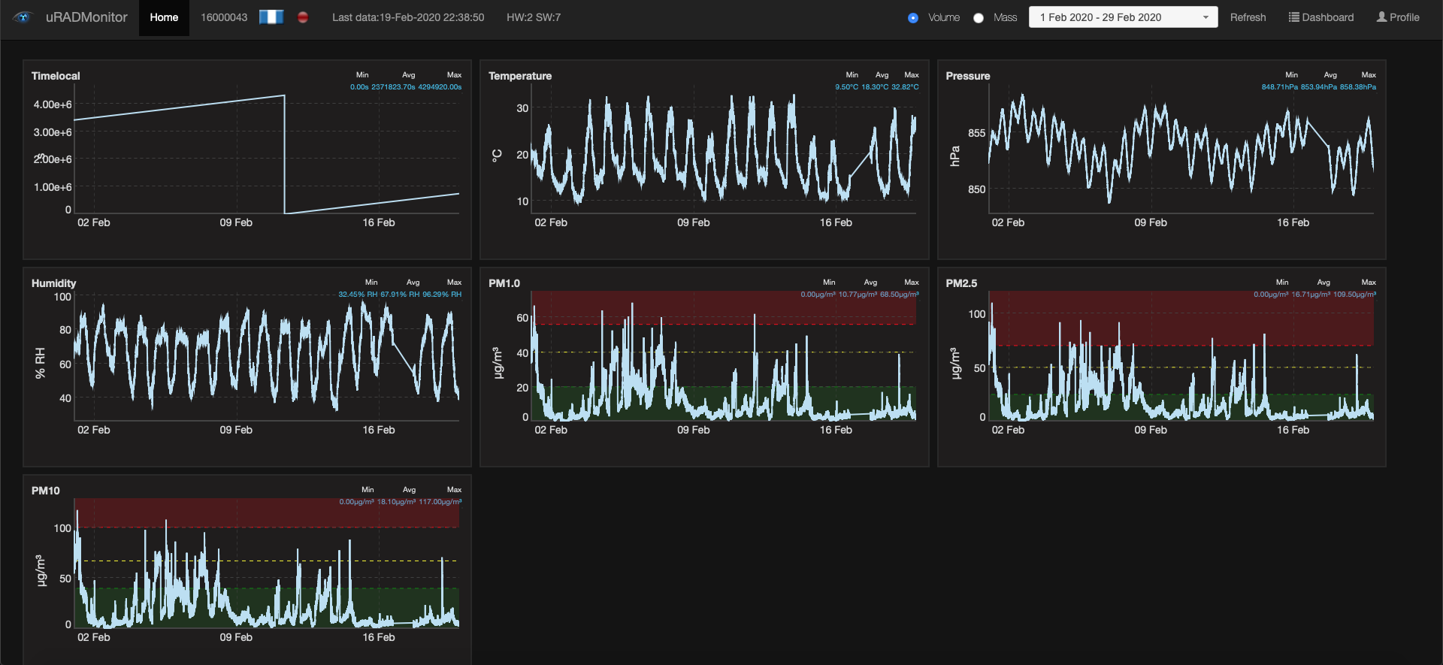The height and width of the screenshot is (665, 1443).
Task: Open the Profile user icon
Action: [1381, 17]
